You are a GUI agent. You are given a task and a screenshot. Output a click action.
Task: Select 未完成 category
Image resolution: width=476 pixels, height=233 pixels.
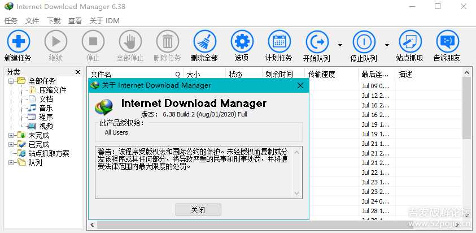click(38, 135)
